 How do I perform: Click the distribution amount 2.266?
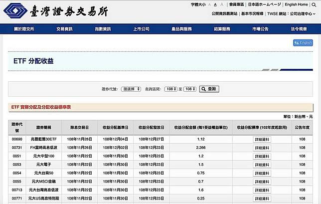tap(201, 148)
